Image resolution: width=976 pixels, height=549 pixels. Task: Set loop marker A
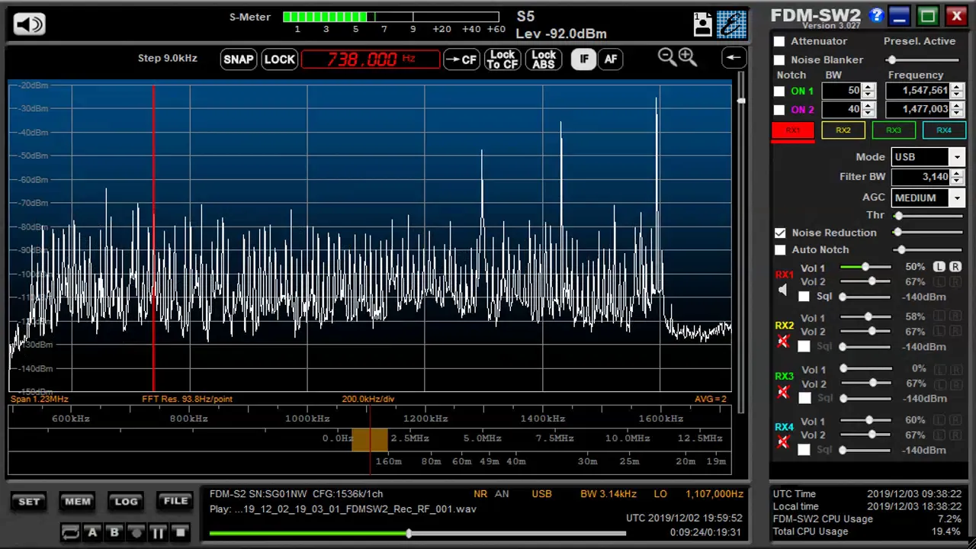[x=92, y=533]
